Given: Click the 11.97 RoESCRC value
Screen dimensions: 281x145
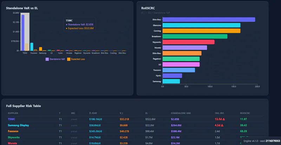Looking at the screenshot, I should (243, 119).
